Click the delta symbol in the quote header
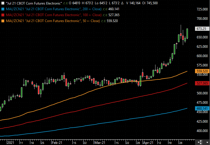 122,3
